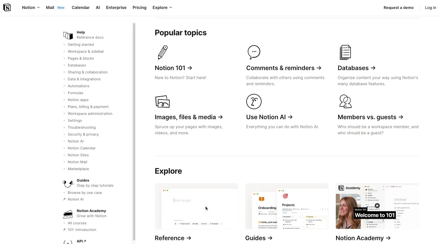
Task: Open the Notion dropdown in the navbar
Action: click(x=30, y=7)
